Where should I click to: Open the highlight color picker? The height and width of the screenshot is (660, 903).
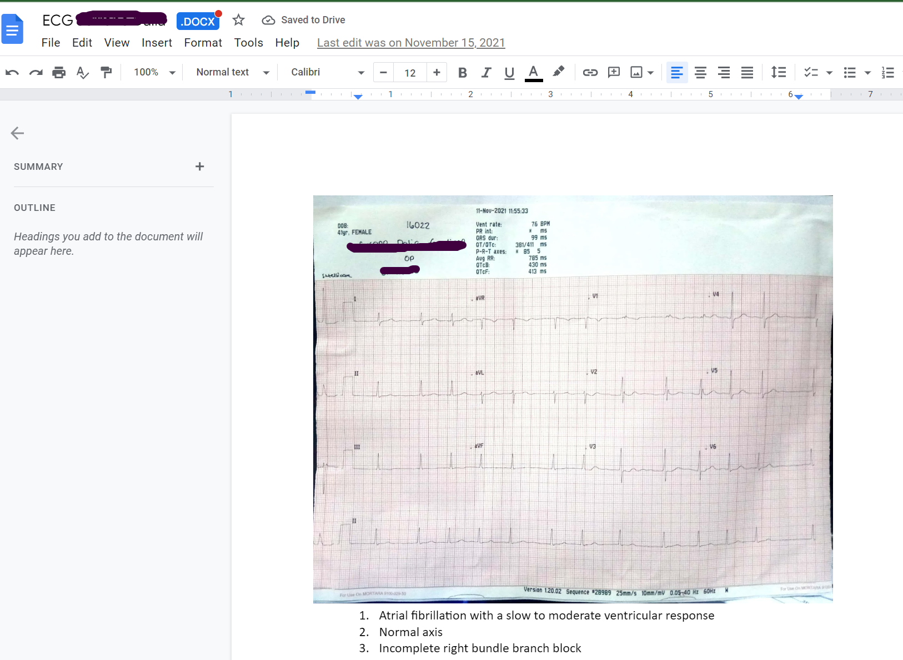tap(558, 72)
